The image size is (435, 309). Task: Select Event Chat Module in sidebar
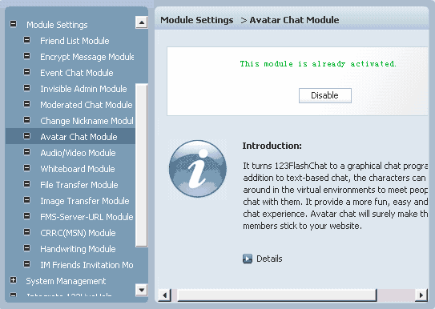click(x=77, y=73)
